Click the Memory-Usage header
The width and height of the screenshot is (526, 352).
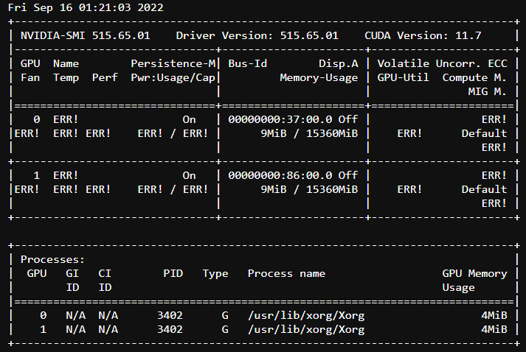click(319, 78)
